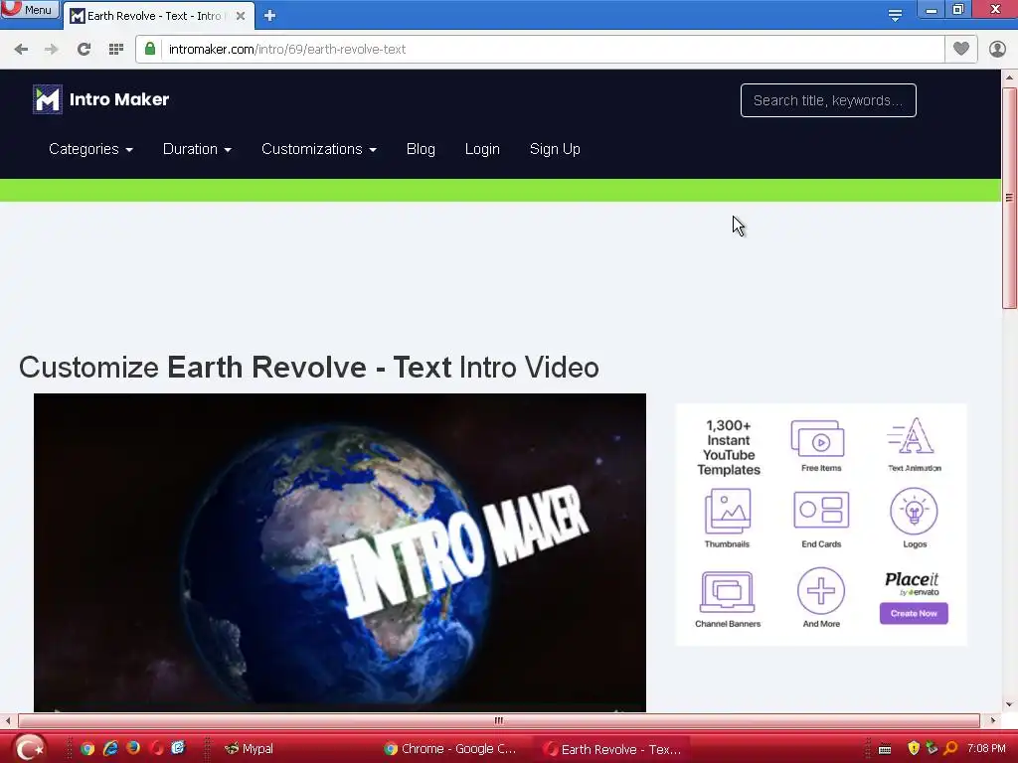This screenshot has height=763, width=1018.
Task: Go to the Sign Up page
Action: (555, 149)
